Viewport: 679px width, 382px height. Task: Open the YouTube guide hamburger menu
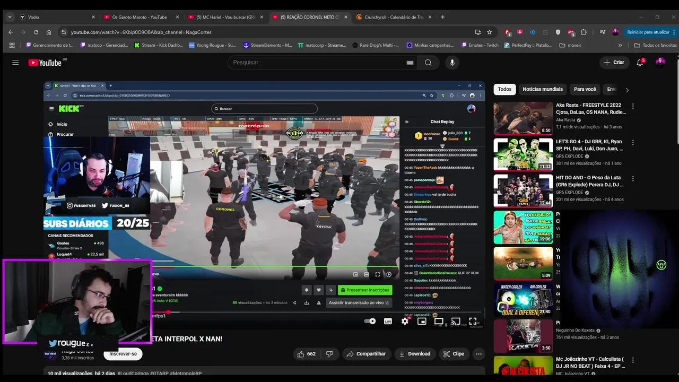[x=15, y=63]
